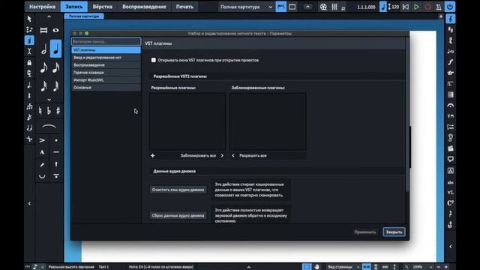The image size is (480, 270).
Task: Toggle fixed tempo quarter note button
Action: [x=383, y=7]
